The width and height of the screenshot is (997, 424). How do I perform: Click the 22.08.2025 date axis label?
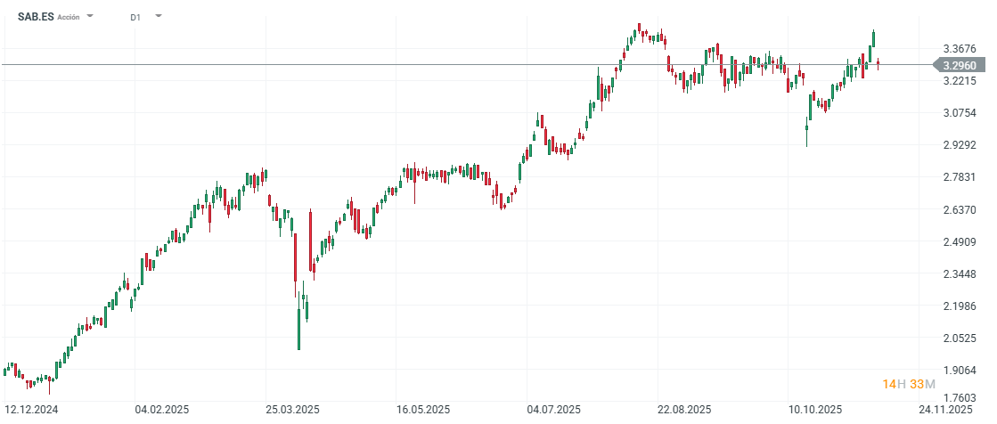click(x=684, y=411)
